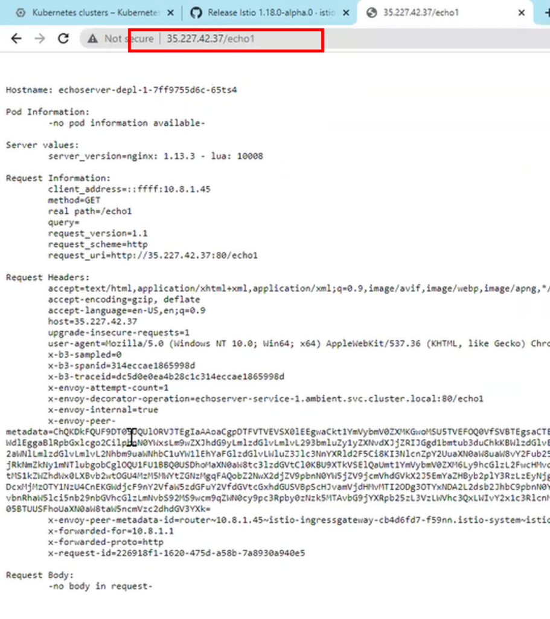Click x-envoy-decorator-operation header line
The width and height of the screenshot is (550, 619).
(266, 400)
